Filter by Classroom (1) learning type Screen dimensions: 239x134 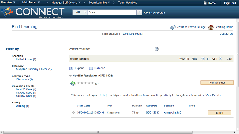point(24,79)
